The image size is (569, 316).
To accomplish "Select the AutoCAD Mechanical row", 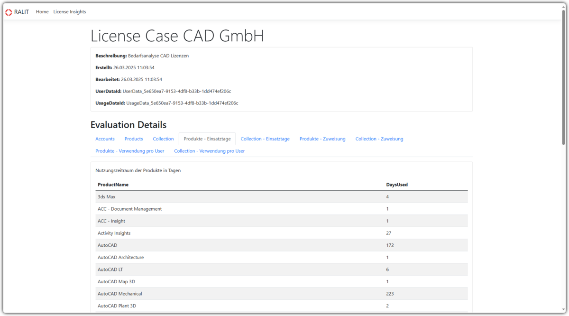I will click(282, 294).
